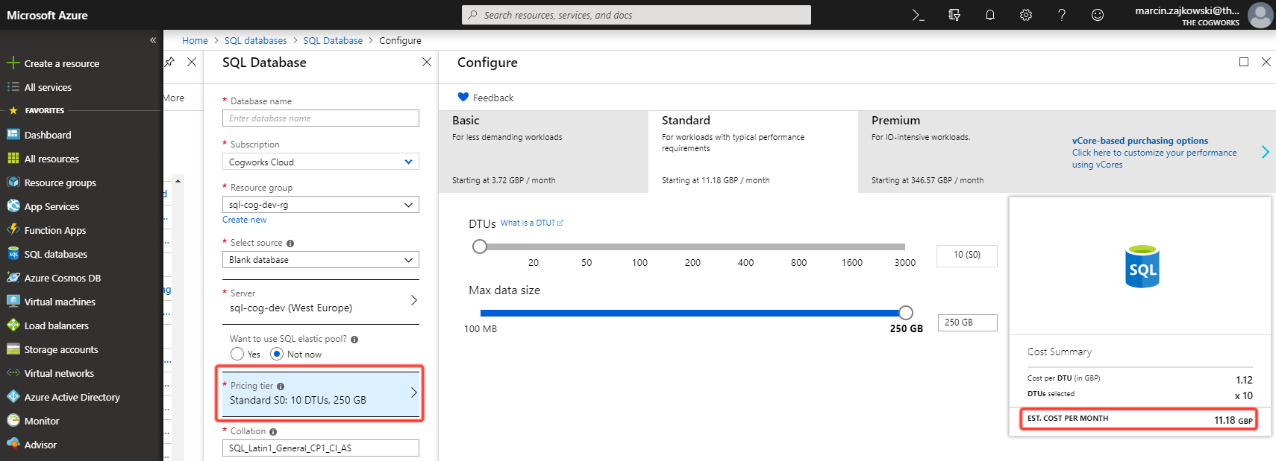1276x461 pixels.
Task: Open the notifications bell
Action: [x=990, y=15]
